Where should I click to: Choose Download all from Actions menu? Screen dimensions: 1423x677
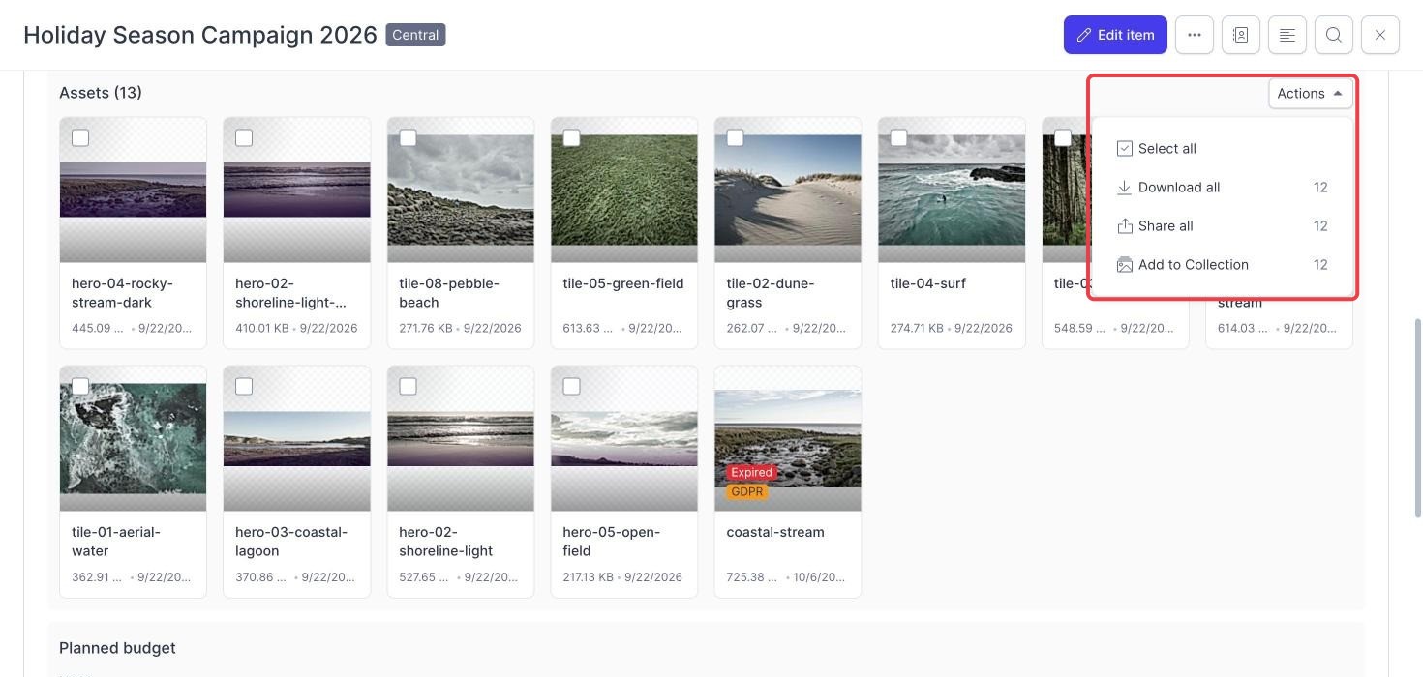pos(1222,188)
